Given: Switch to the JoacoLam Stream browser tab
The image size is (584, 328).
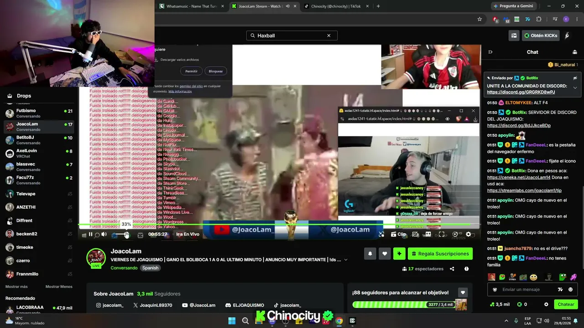Looking at the screenshot, I should [x=264, y=6].
